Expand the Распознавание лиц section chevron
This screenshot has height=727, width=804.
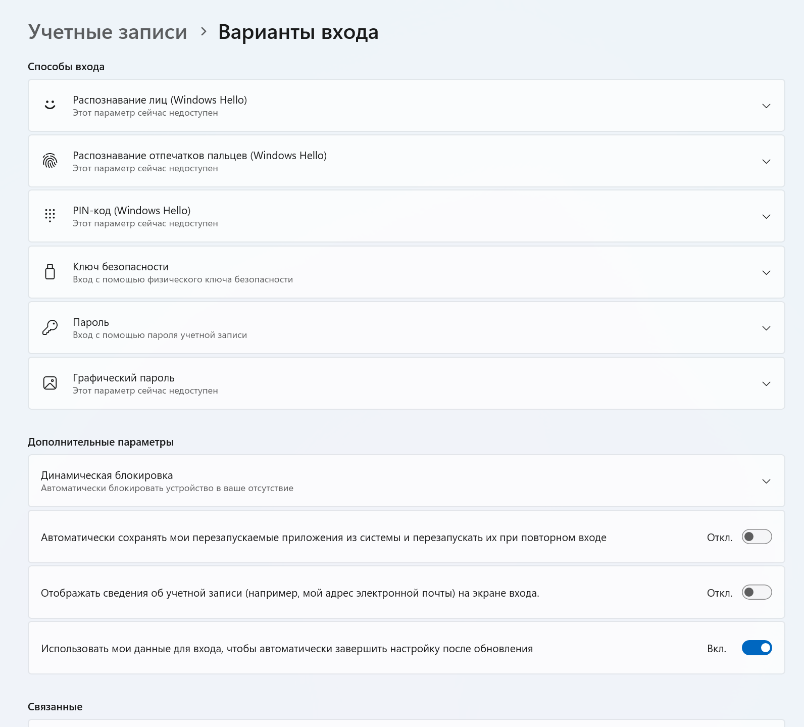pos(766,106)
